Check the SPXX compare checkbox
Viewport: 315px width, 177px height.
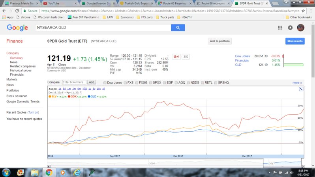pos(150,83)
